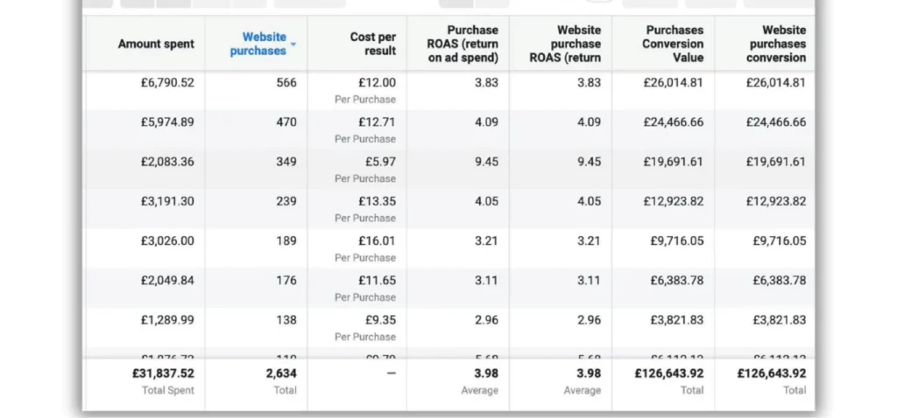Click the Purchases Conversion Value column header
The width and height of the screenshot is (897, 418).
671,44
